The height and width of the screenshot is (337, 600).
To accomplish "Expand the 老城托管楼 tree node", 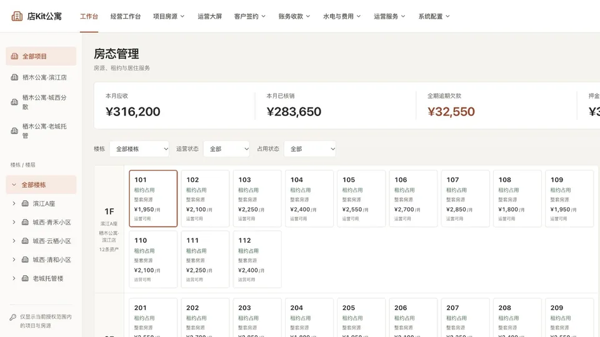I will 14,278.
